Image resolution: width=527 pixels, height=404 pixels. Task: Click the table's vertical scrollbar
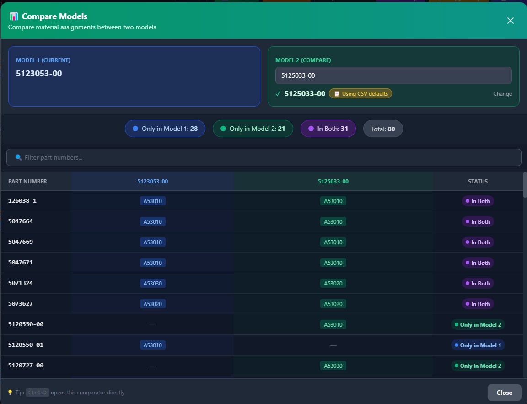pyautogui.click(x=525, y=185)
